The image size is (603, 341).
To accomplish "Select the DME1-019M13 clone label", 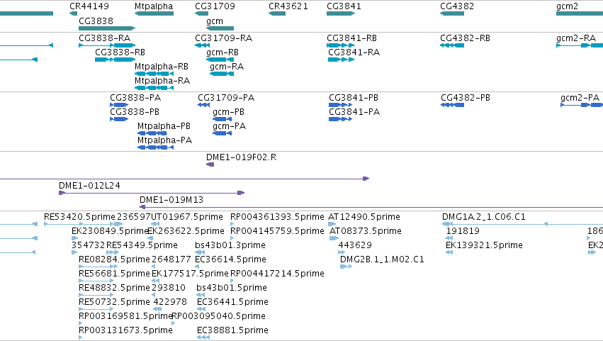I will pyautogui.click(x=171, y=200).
